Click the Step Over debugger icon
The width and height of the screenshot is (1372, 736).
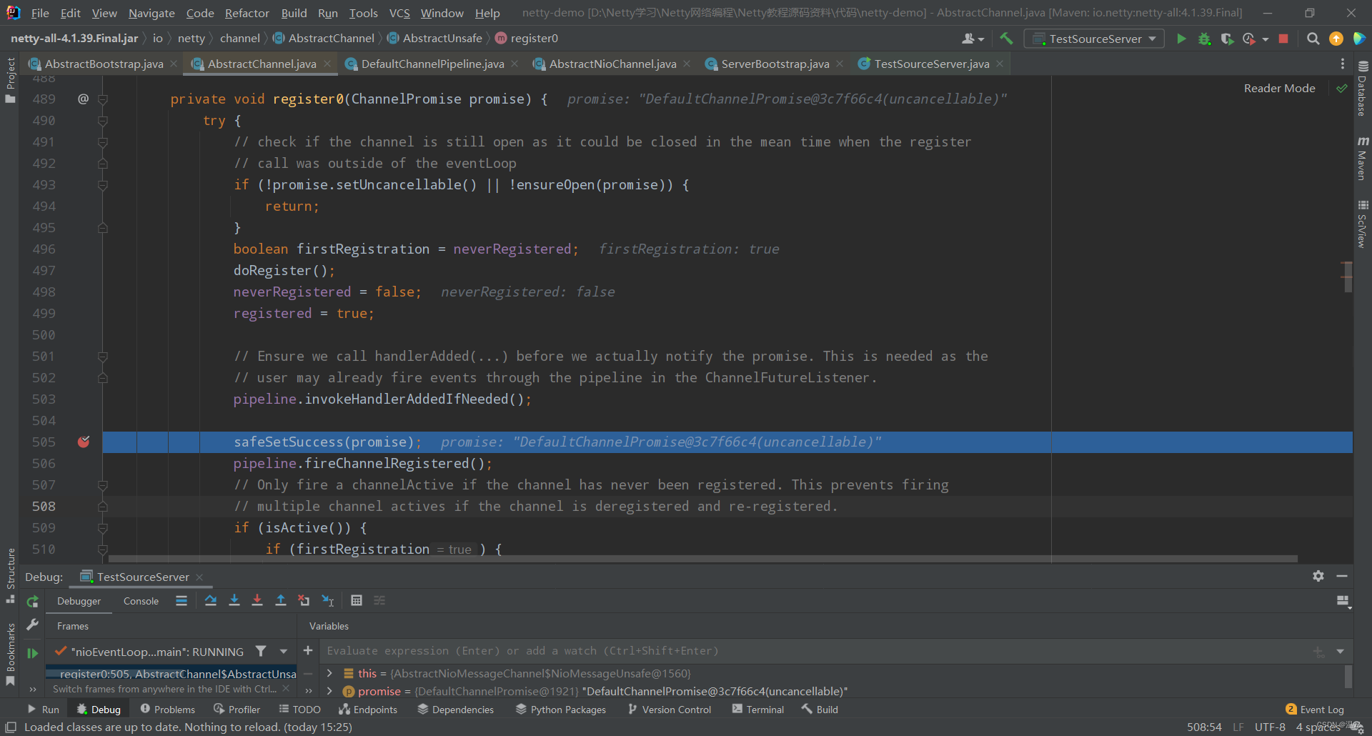[x=211, y=600]
